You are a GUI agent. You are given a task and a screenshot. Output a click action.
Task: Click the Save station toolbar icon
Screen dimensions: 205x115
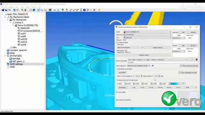click(x=10, y=10)
